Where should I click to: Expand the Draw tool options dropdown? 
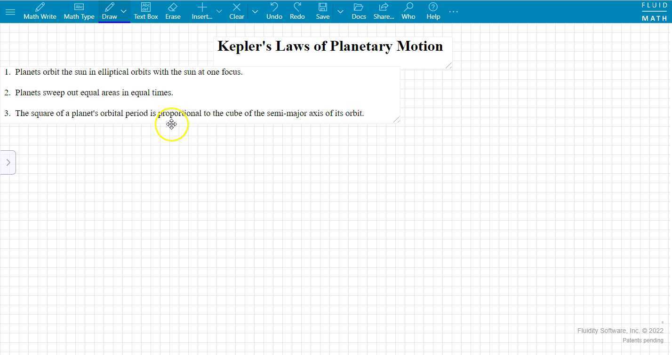pyautogui.click(x=124, y=11)
